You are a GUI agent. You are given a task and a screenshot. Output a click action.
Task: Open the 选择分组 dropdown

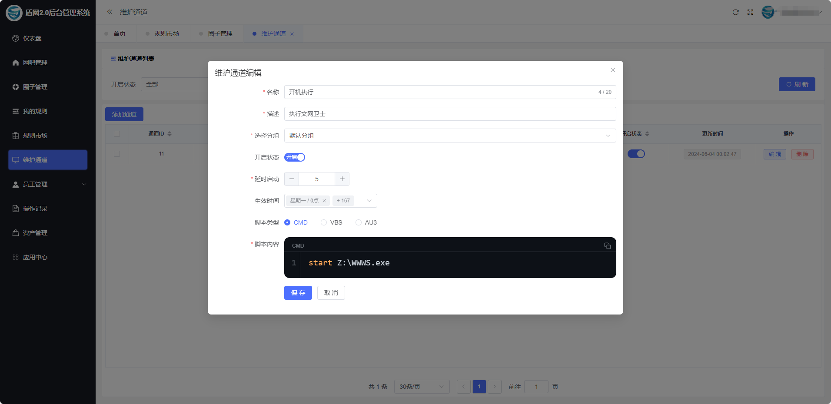coord(450,136)
